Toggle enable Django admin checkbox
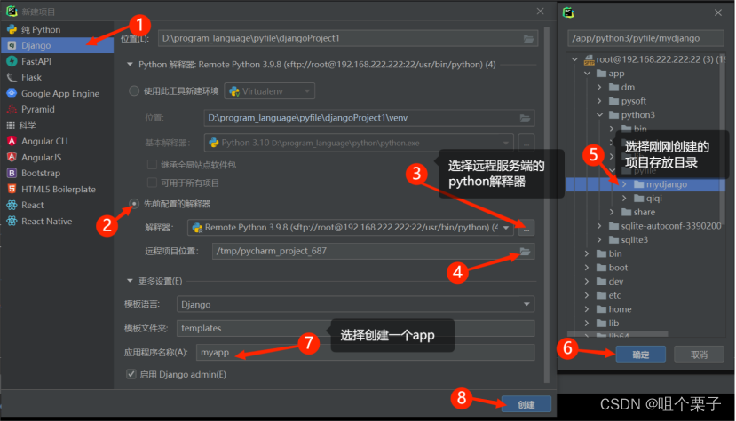 click(131, 374)
